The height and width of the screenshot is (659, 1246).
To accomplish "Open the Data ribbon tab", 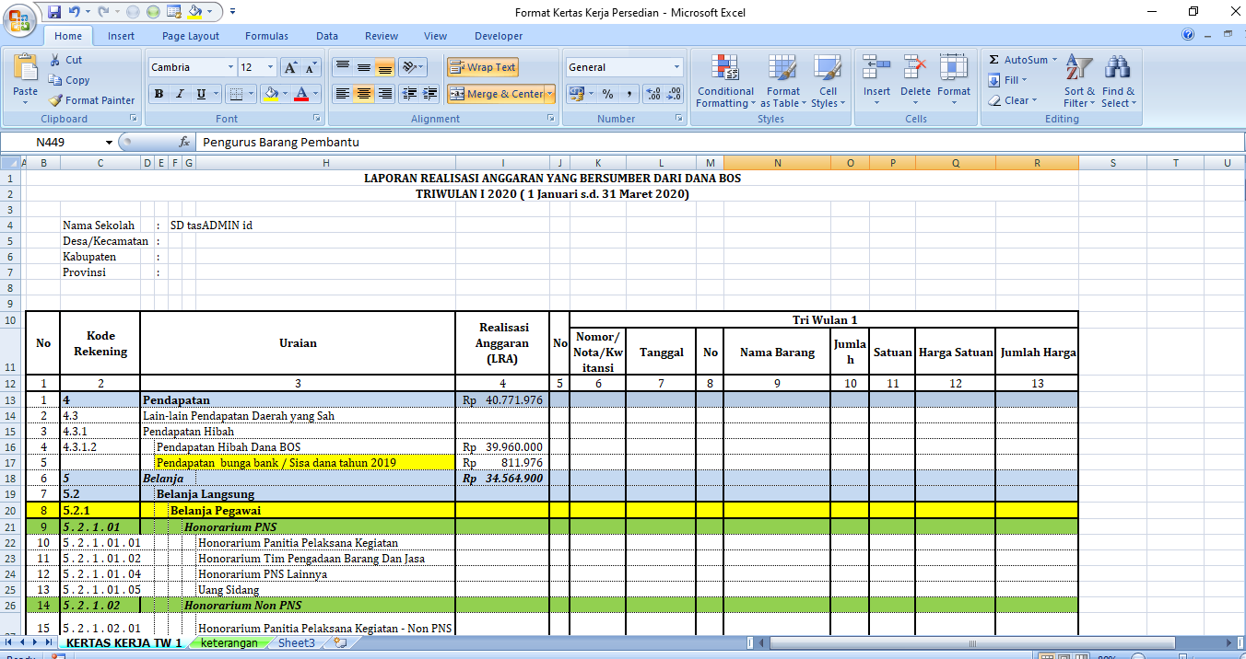I will [x=327, y=36].
